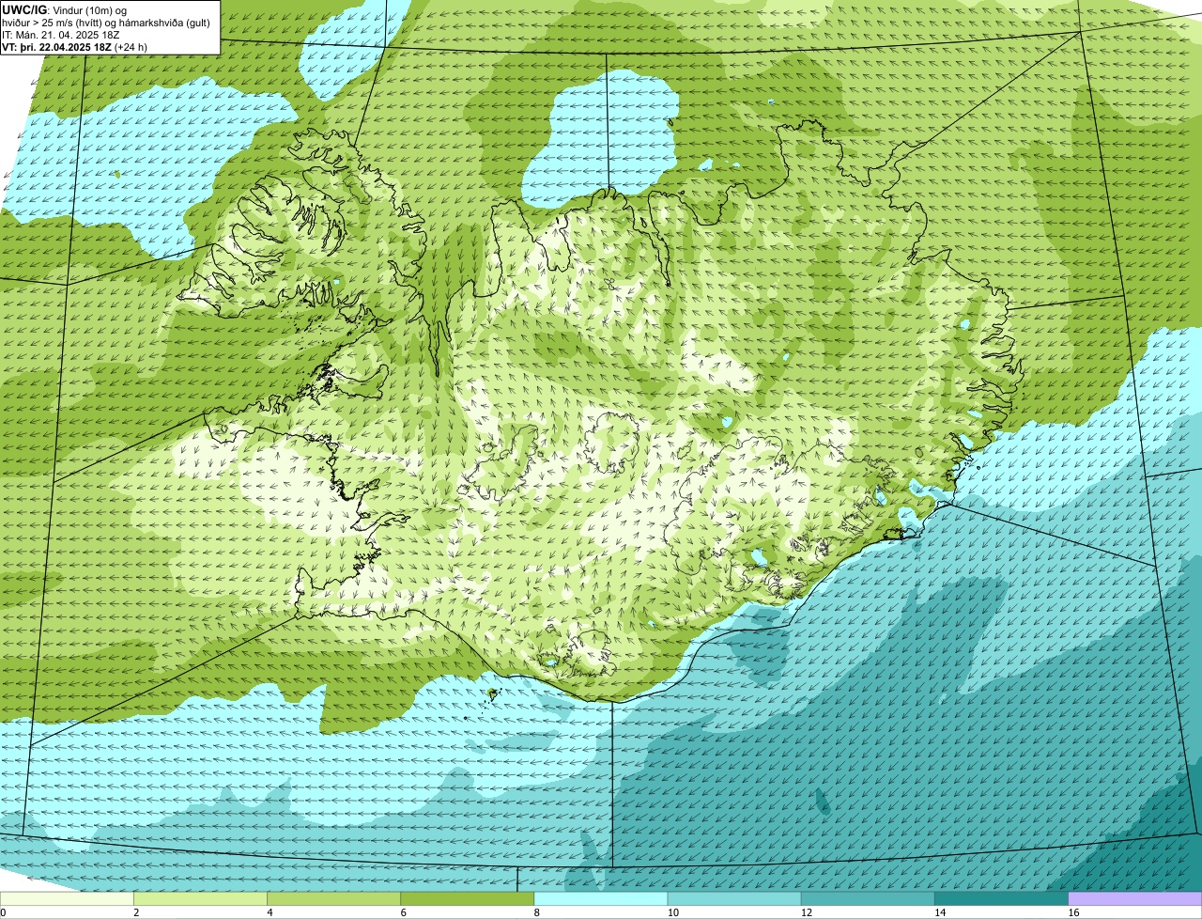
Task: Click the pale yellow 0–2 m/s legend swatch
Action: tap(67, 898)
